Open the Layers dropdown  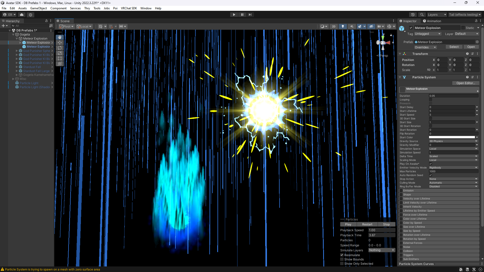437,15
